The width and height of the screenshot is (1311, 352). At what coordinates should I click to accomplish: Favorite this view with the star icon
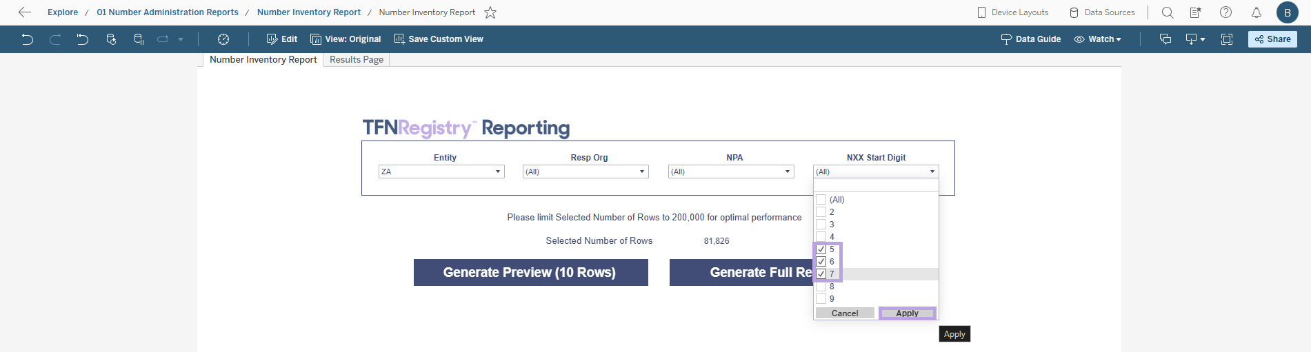[x=490, y=12]
